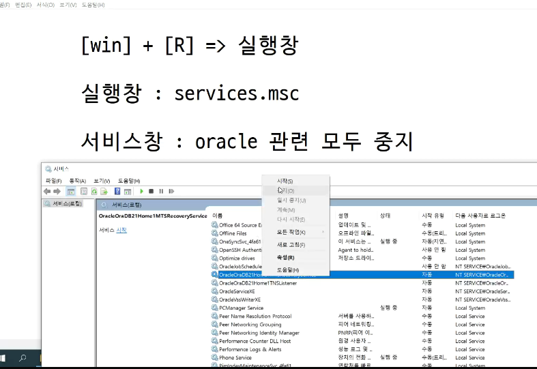This screenshot has height=369, width=537.
Task: Click the Back arrow in Services toolbar
Action: click(x=47, y=192)
